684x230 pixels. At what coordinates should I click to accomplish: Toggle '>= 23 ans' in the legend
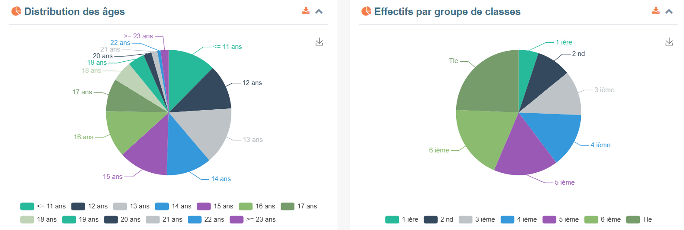pyautogui.click(x=253, y=219)
